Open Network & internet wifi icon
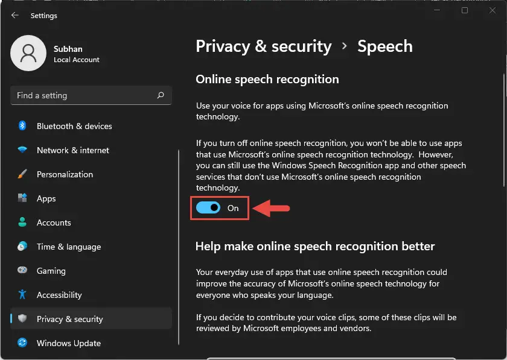This screenshot has width=507, height=360. pos(22,150)
